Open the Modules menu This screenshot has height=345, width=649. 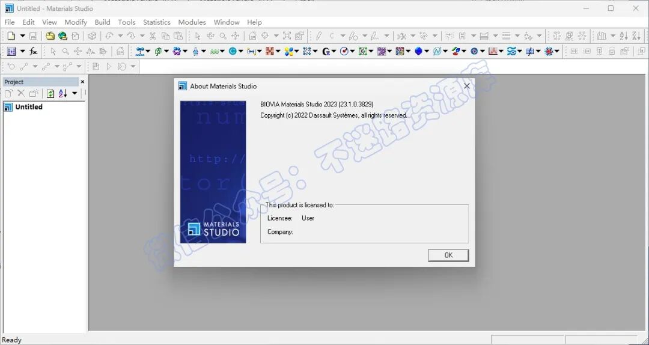pyautogui.click(x=192, y=22)
